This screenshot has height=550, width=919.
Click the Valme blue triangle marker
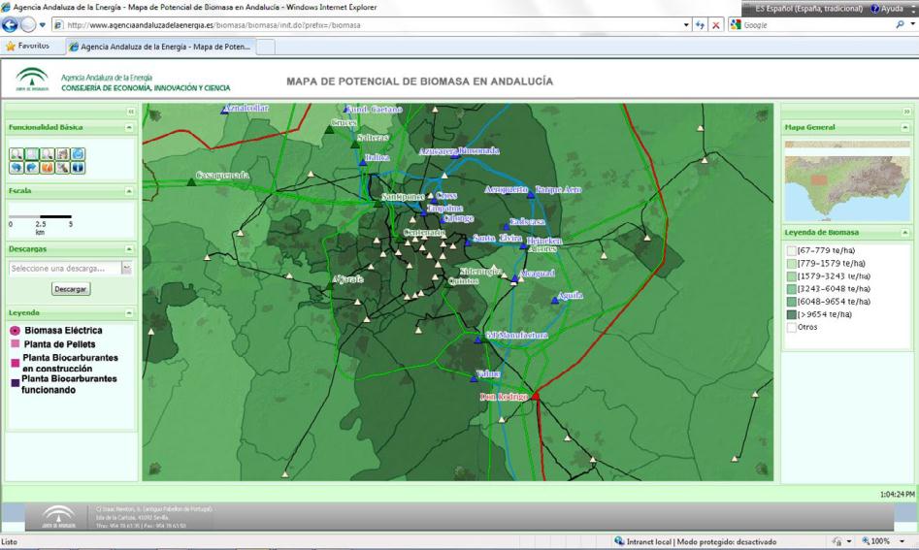point(474,379)
